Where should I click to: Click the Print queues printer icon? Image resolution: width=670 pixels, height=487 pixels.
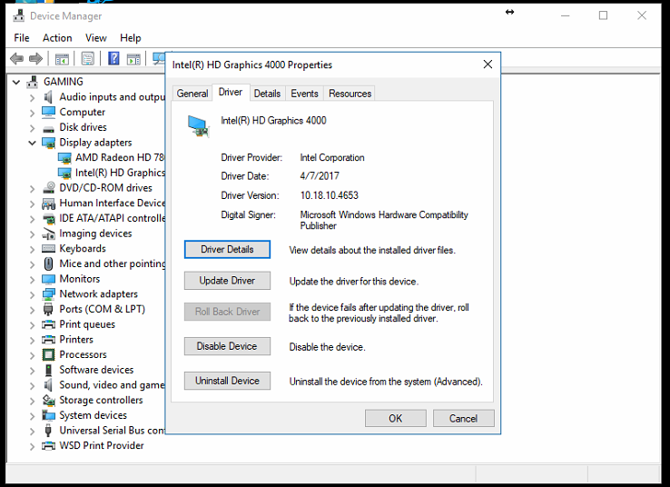point(48,324)
